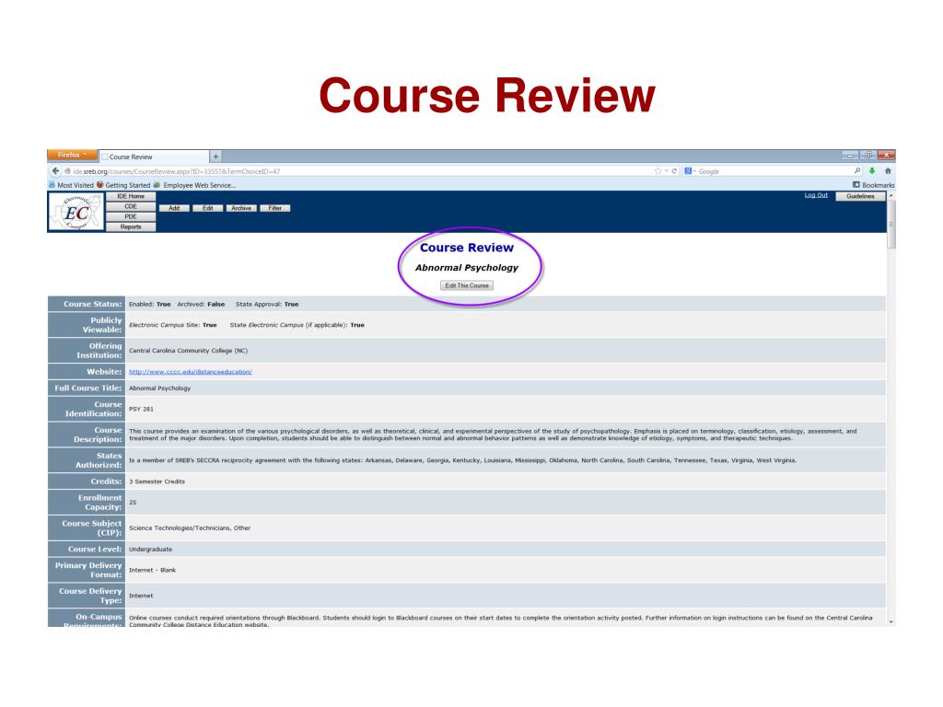The image size is (943, 707).
Task: Click the Electronic Campus EC logo
Action: click(76, 212)
